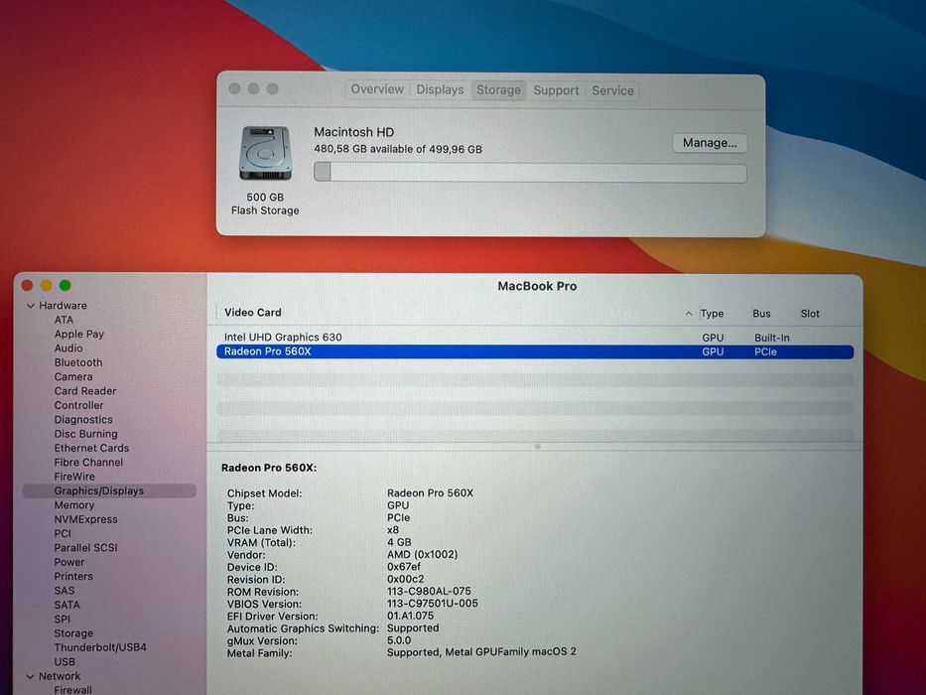Click the ROM Revision '113-C980AL-075'

(429, 591)
